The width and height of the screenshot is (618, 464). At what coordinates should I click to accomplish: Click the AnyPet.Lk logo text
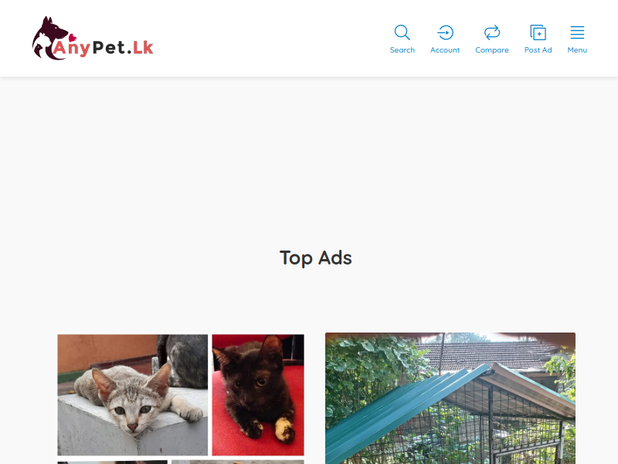tap(103, 48)
